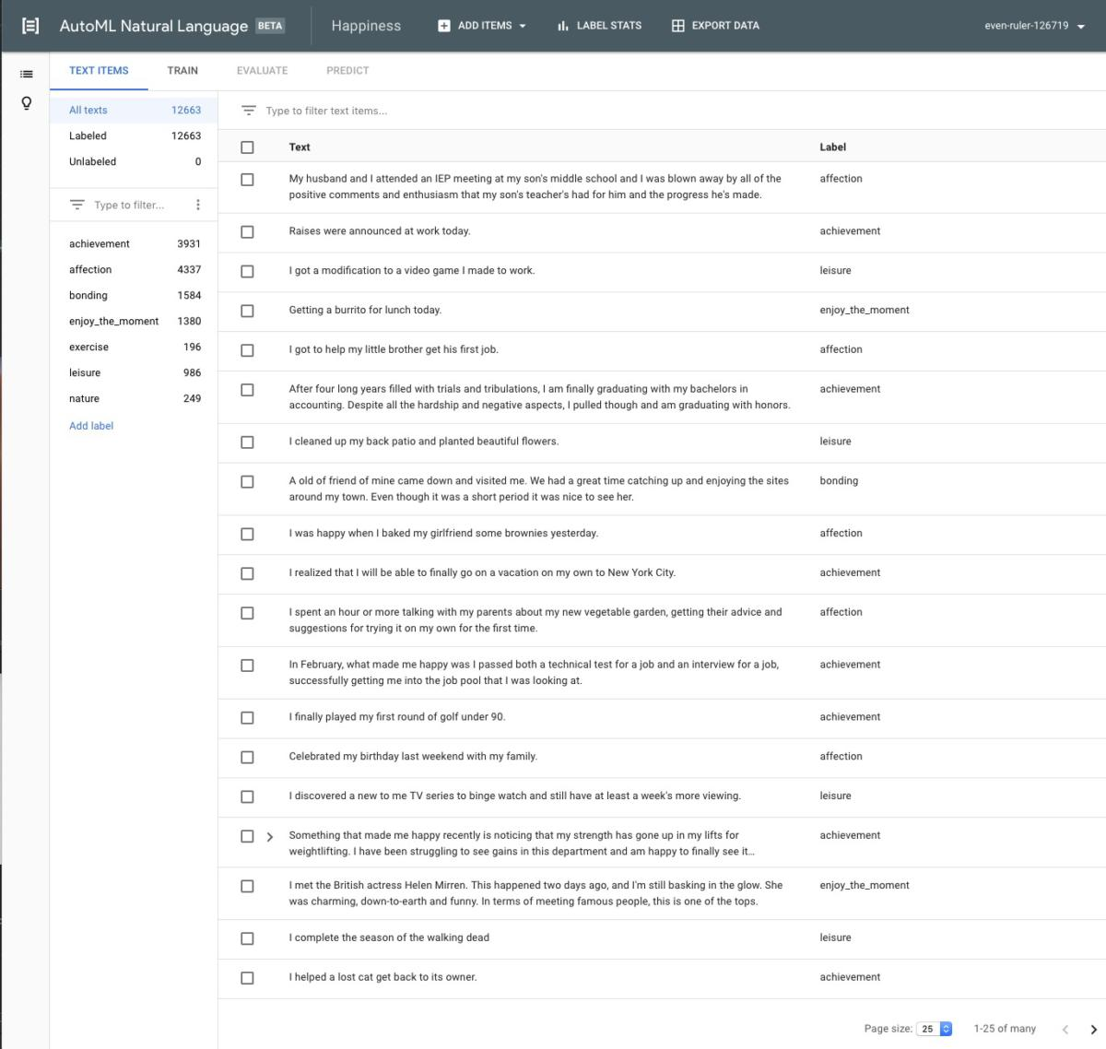Select checkbox for 'help my little brother get his first job'
This screenshot has width=1106, height=1049.
(247, 350)
